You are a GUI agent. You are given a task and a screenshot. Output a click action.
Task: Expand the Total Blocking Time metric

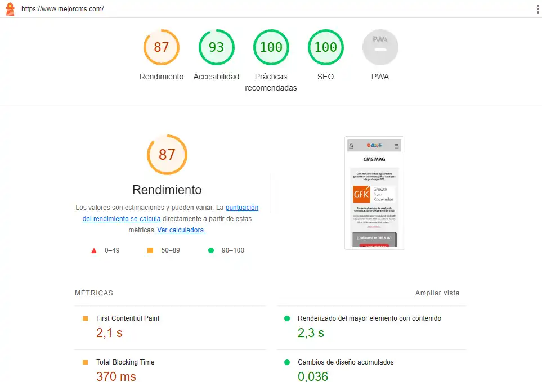tap(125, 362)
